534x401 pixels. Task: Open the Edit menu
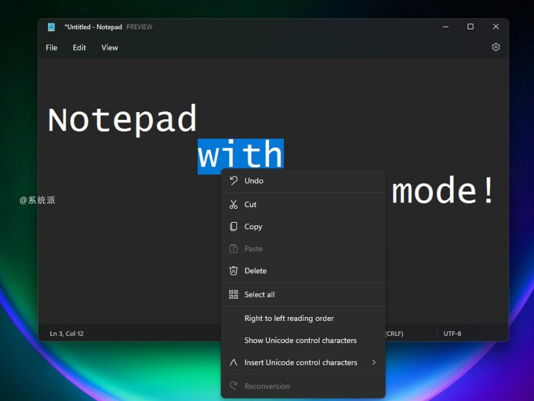click(79, 48)
